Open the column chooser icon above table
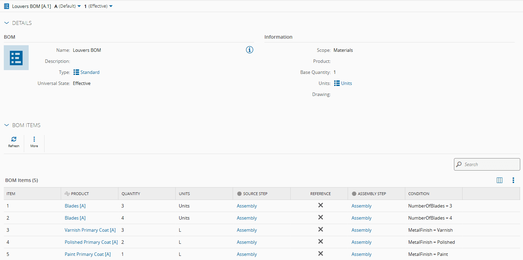The height and width of the screenshot is (260, 523). coord(499,180)
